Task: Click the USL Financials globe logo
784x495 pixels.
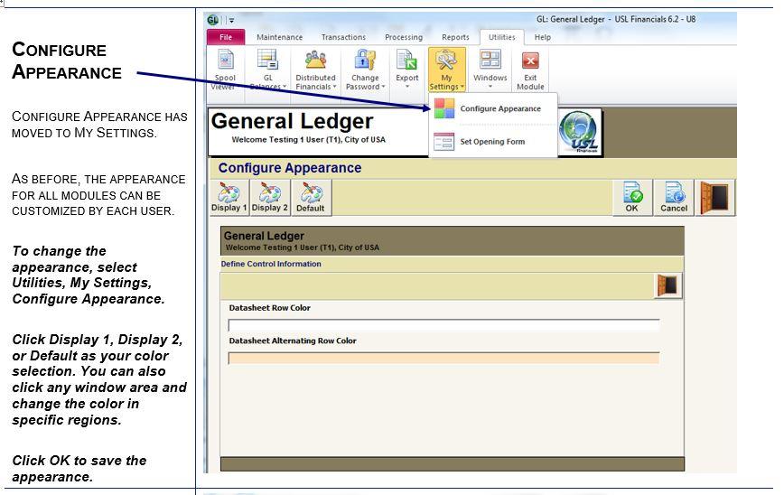Action: [x=579, y=132]
